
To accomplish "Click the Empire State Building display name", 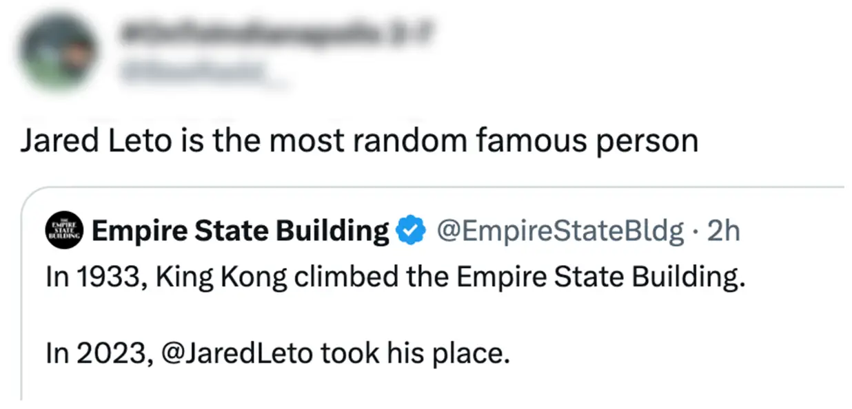I will coord(239,230).
